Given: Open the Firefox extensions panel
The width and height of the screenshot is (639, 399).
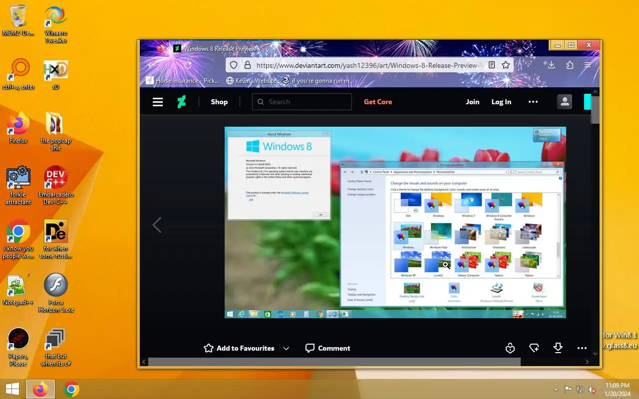Looking at the screenshot, I should [570, 65].
